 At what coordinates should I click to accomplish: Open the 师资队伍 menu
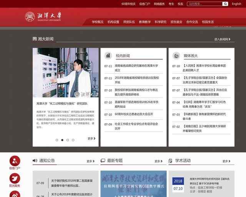(x=129, y=22)
